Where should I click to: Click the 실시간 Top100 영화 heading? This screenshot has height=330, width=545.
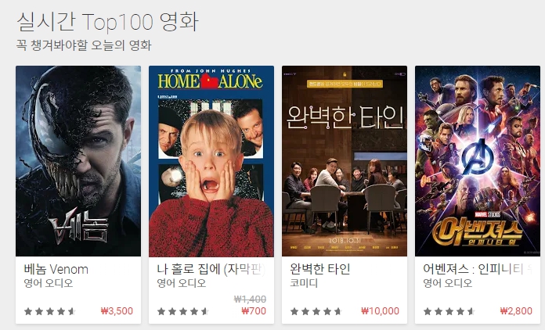[107, 22]
